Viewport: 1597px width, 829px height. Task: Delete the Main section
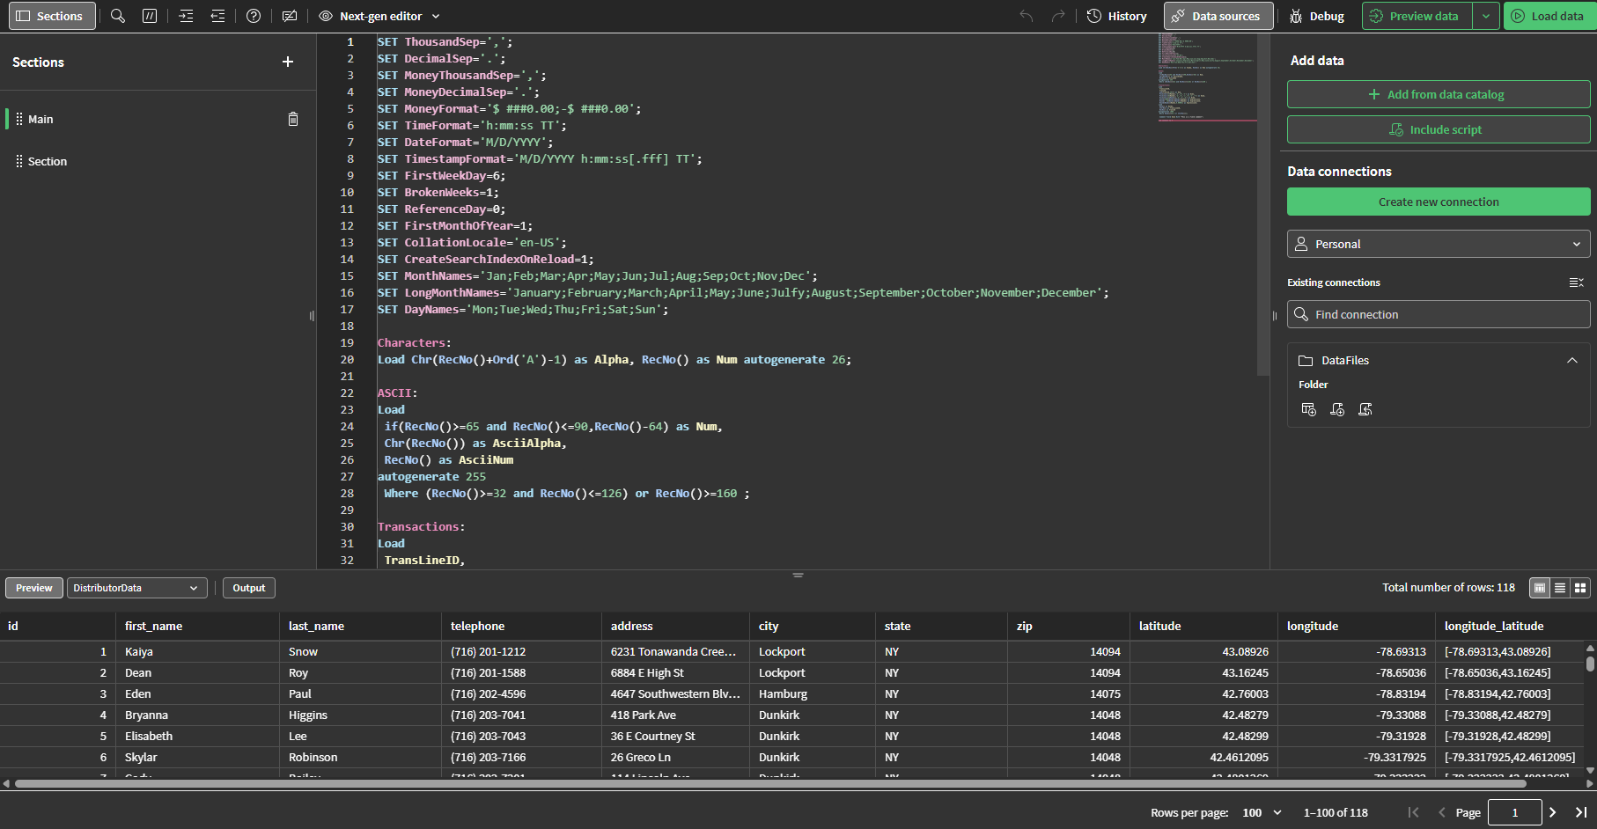[x=293, y=119]
